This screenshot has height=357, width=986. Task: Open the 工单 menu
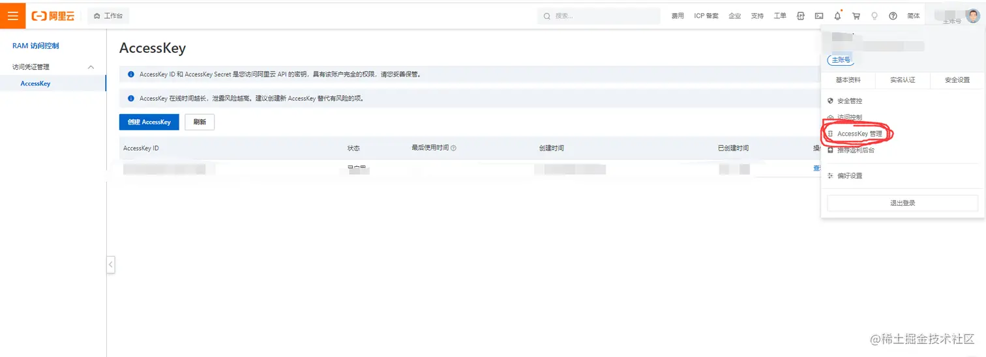[x=780, y=16]
